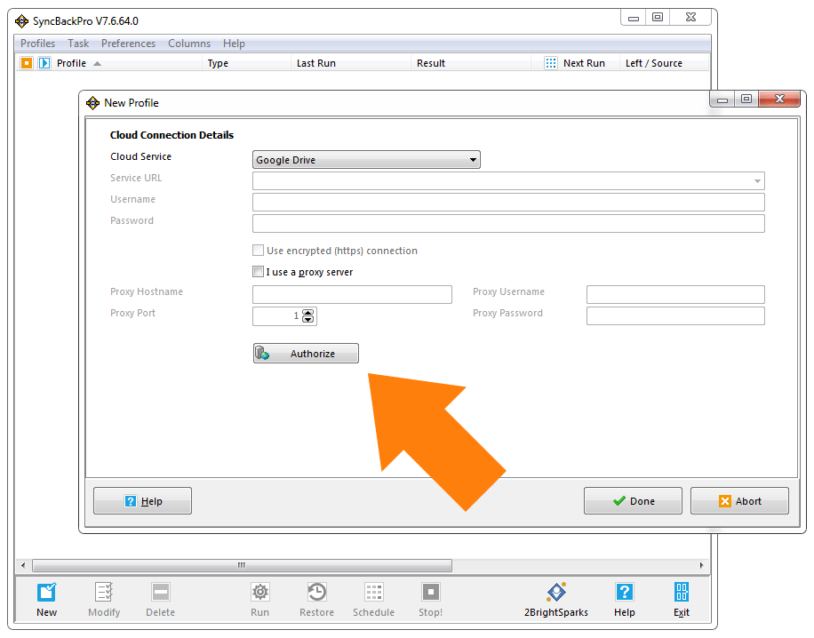Click the Help button in New Profile dialog
814x638 pixels.
(143, 501)
